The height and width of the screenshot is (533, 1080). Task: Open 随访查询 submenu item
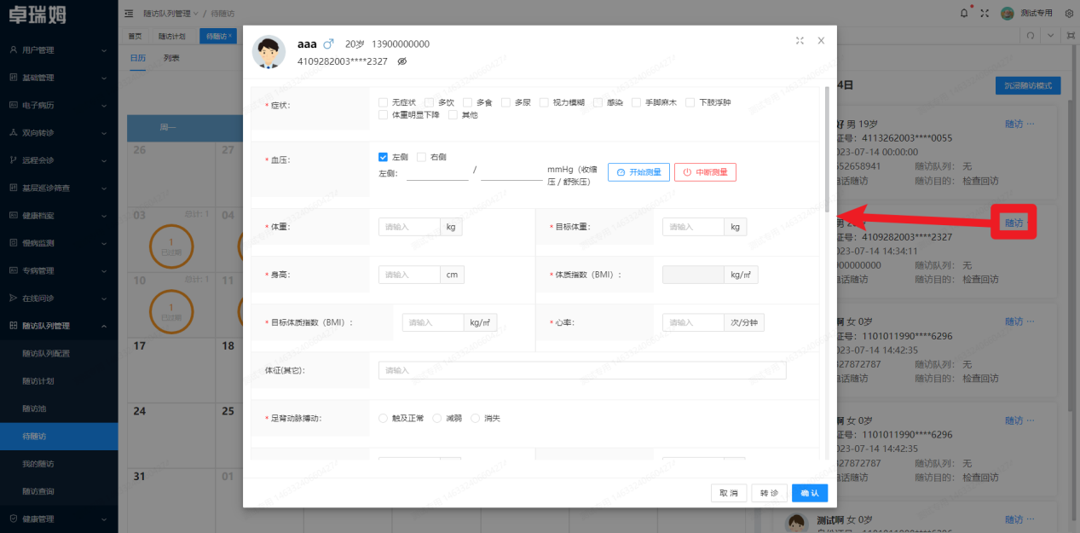(x=38, y=491)
